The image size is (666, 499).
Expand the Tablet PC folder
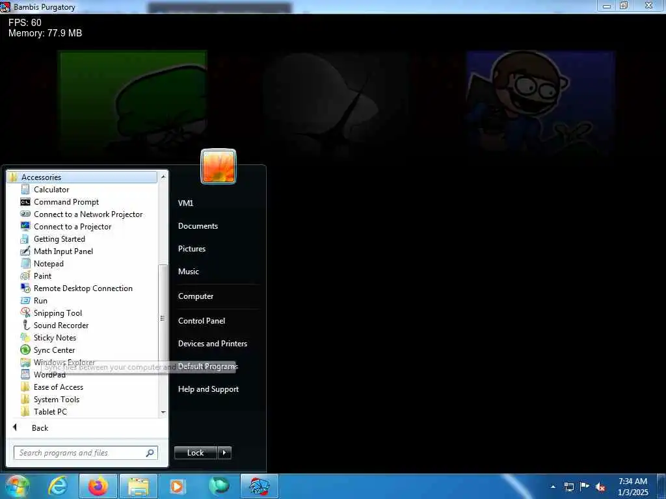50,411
